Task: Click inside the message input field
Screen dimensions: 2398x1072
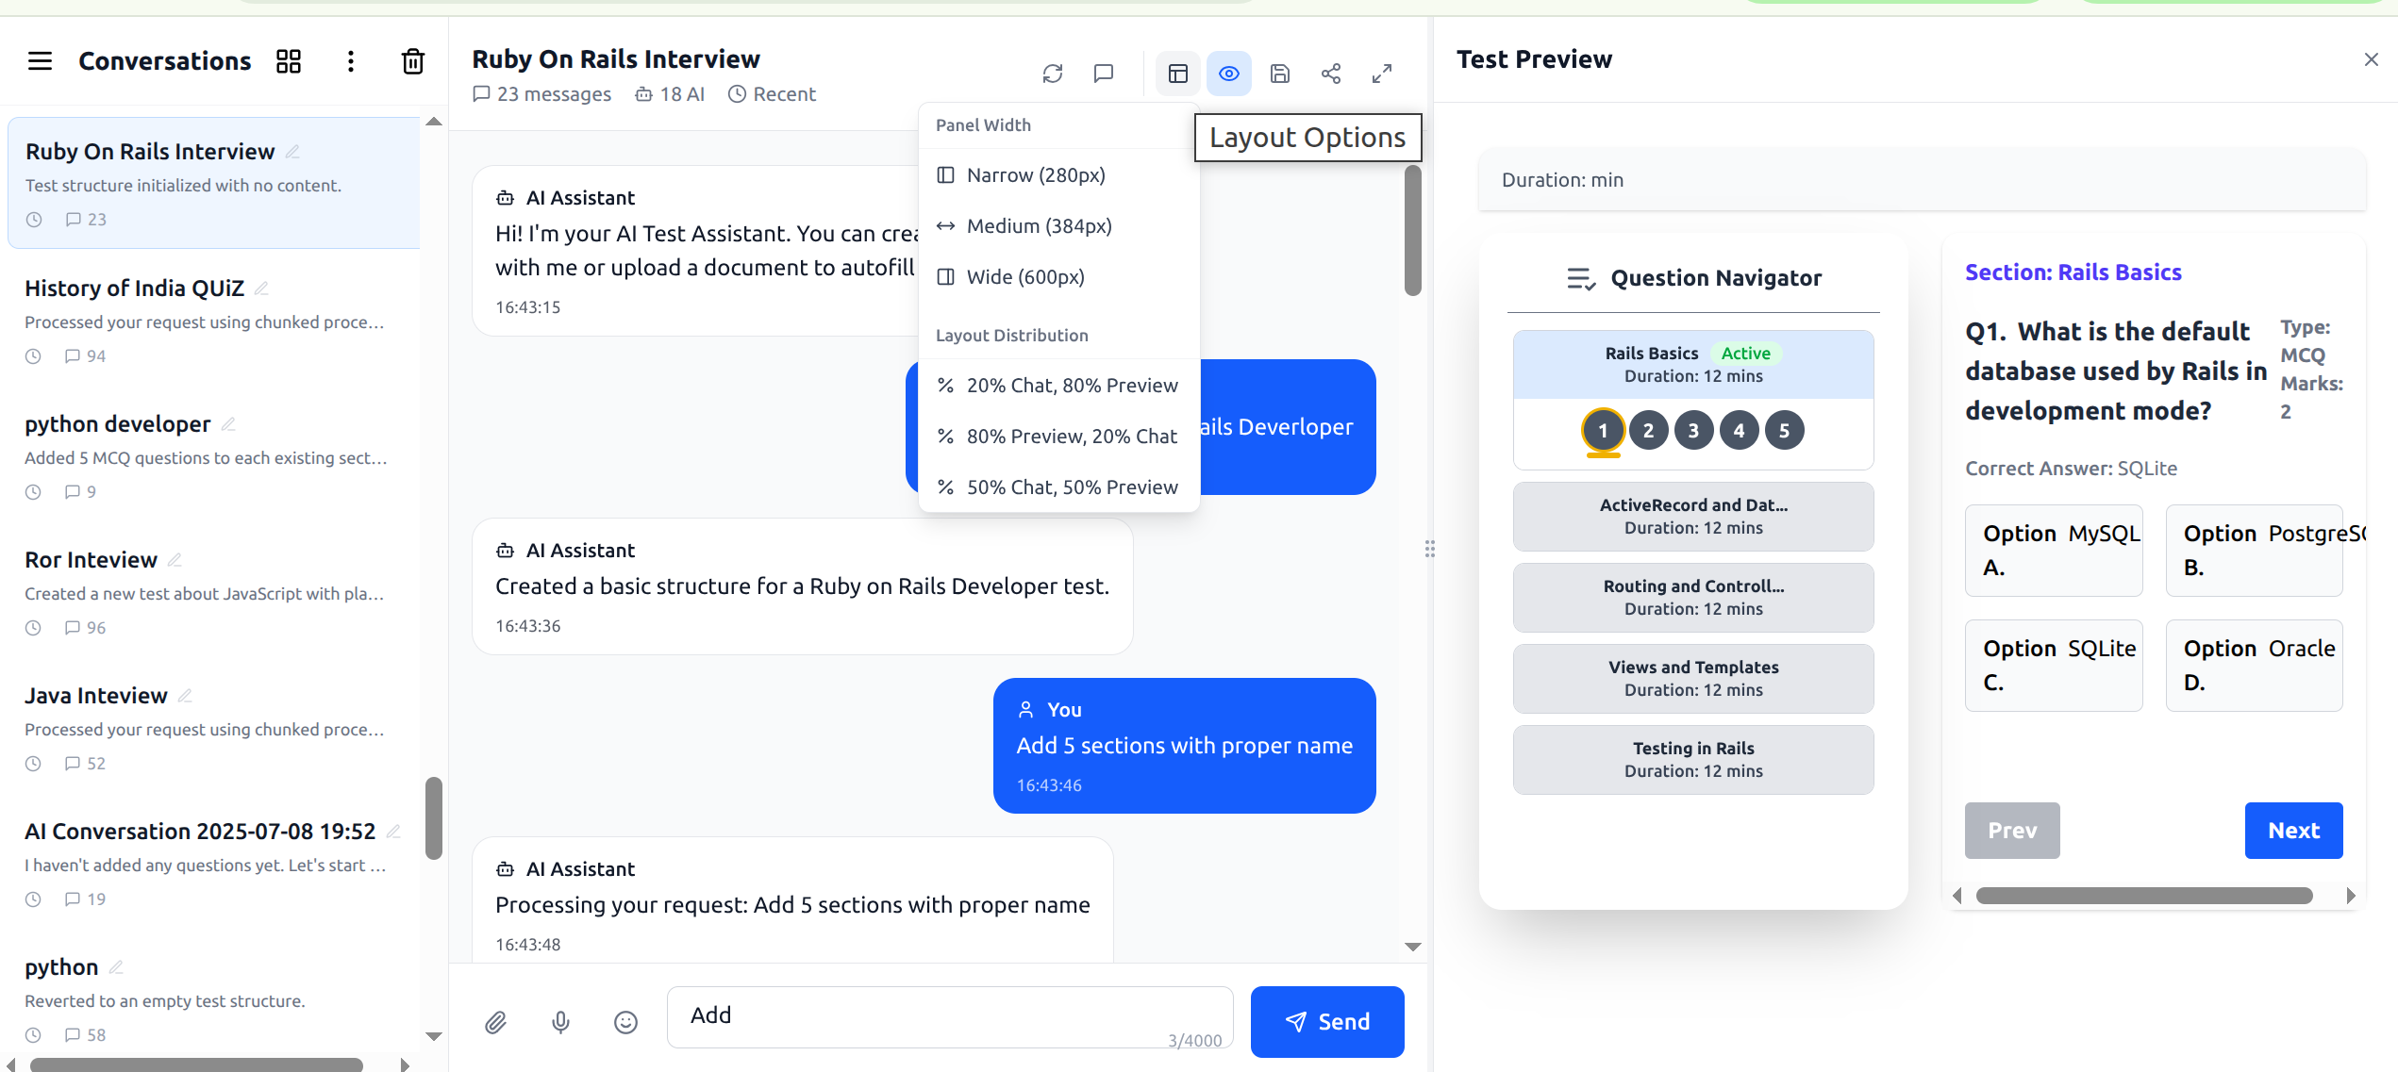Action: 948,1016
